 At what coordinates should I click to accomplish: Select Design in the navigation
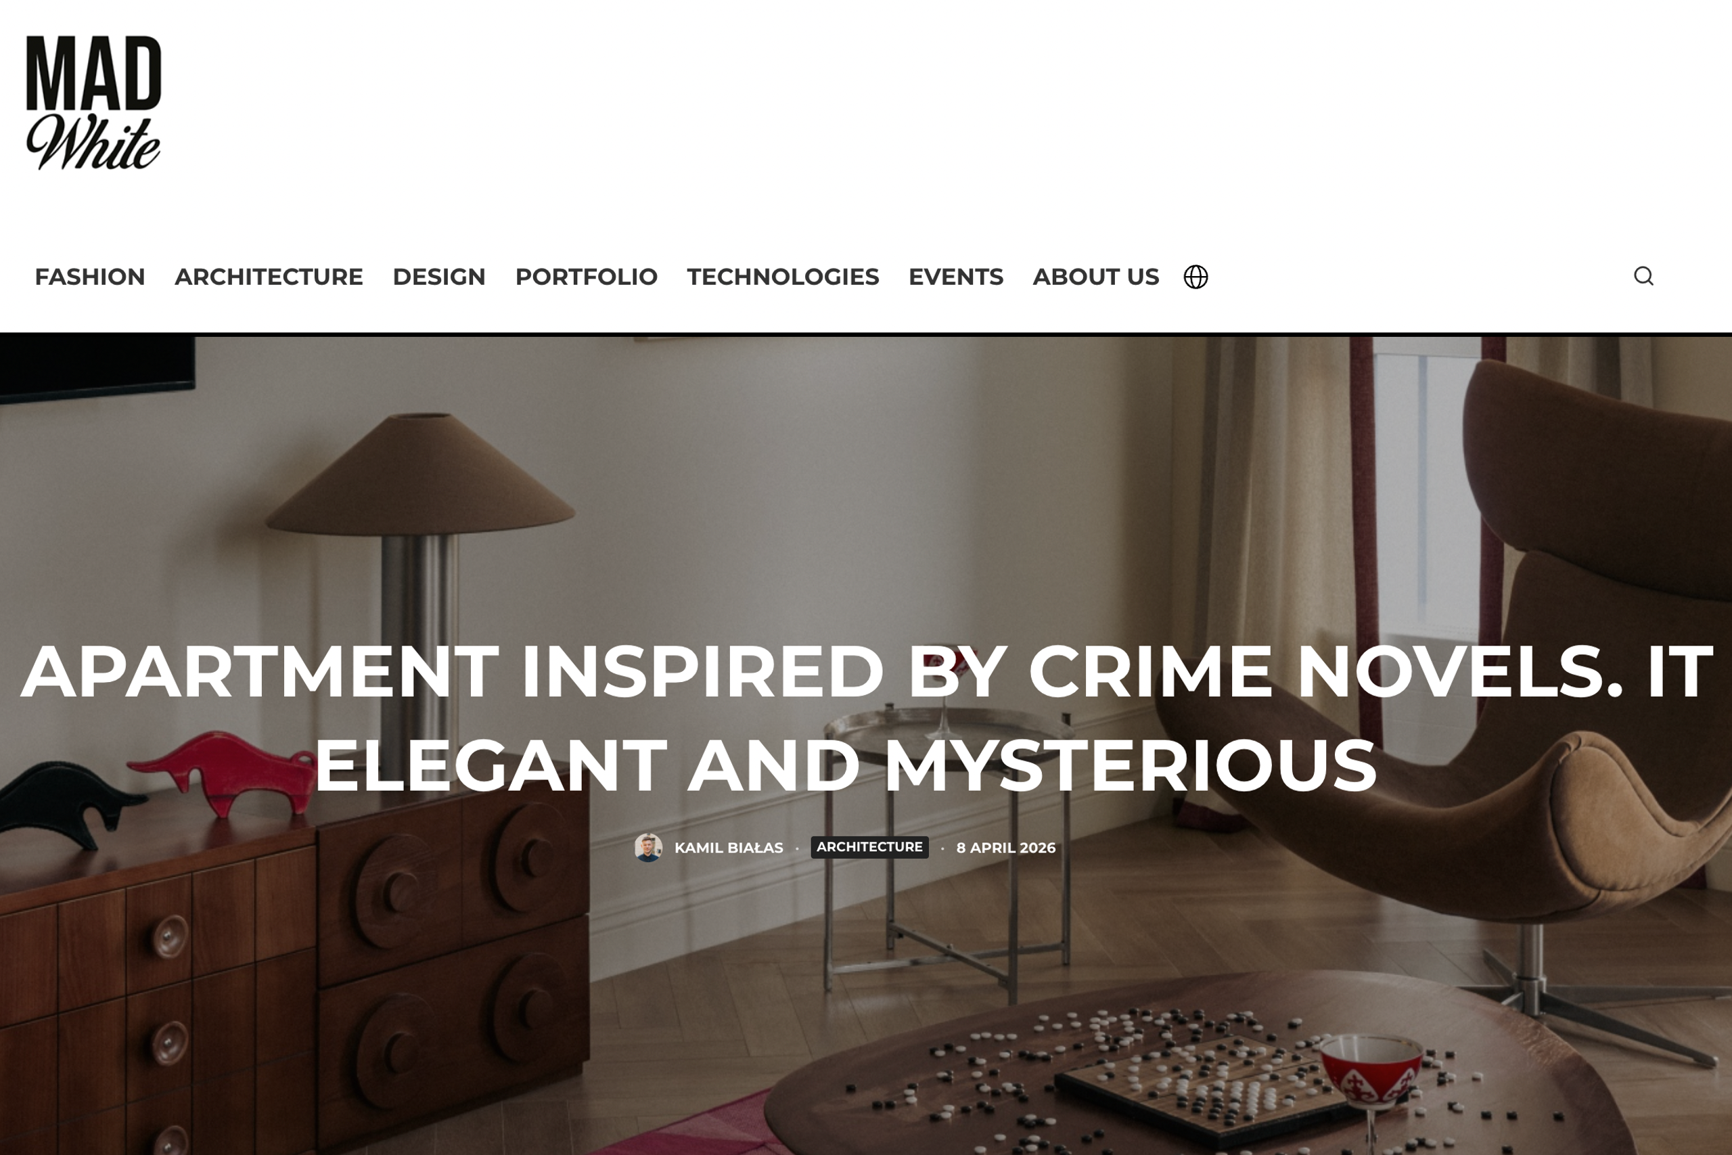[439, 277]
